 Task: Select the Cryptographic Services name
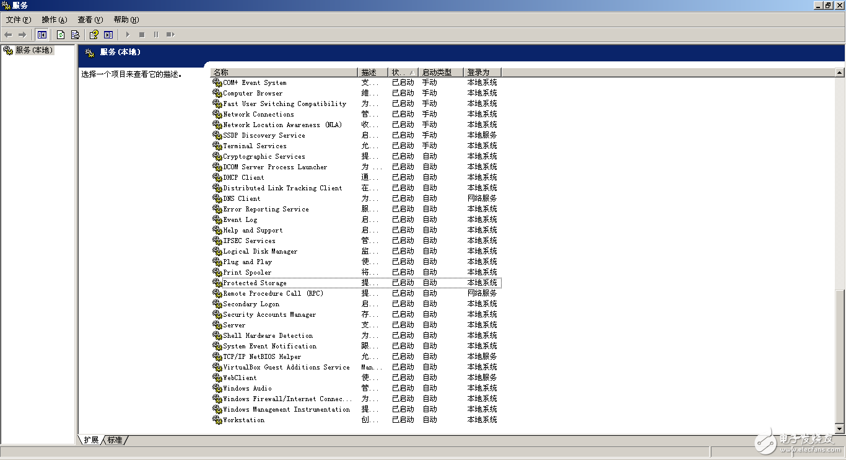point(264,156)
